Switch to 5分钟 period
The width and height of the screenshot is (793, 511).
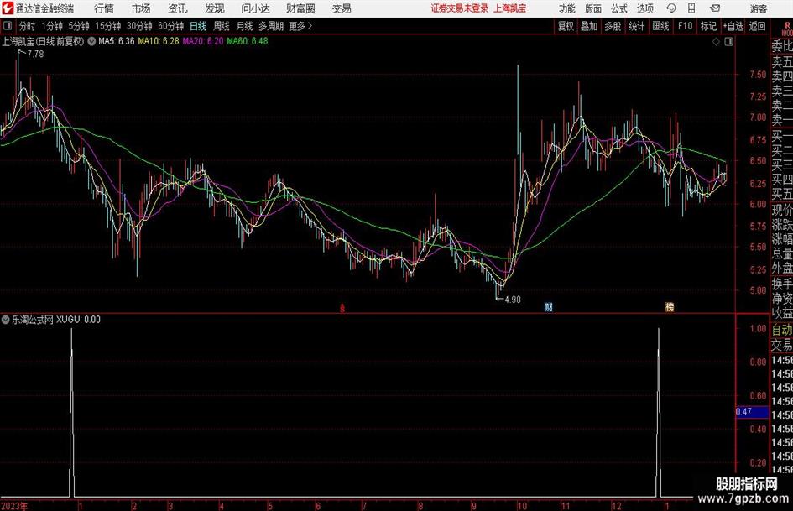[79, 26]
